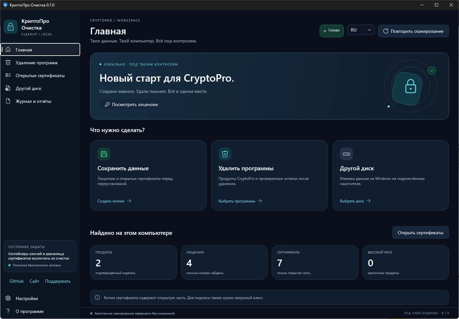Click the Сертификаты statistics card showing 7
This screenshot has height=319, width=459.
point(315,262)
